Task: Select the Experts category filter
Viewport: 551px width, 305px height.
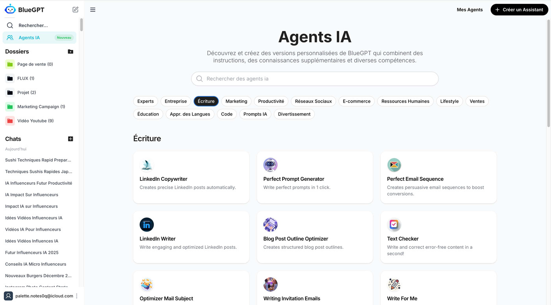Action: click(x=146, y=101)
